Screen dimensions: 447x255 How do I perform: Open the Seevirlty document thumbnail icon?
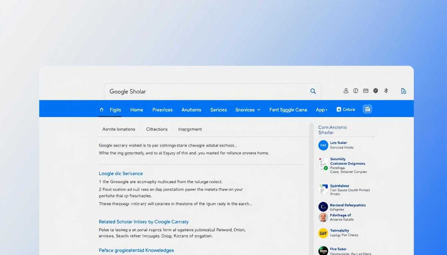pos(323,164)
